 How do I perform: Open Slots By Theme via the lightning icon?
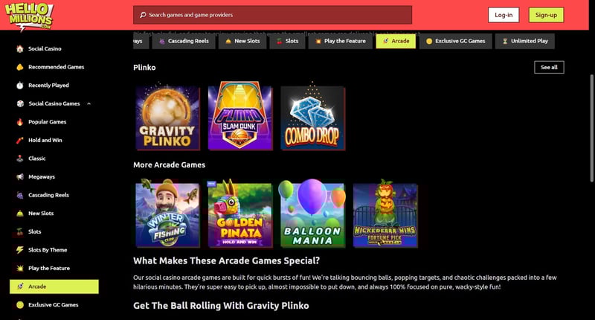click(20, 250)
